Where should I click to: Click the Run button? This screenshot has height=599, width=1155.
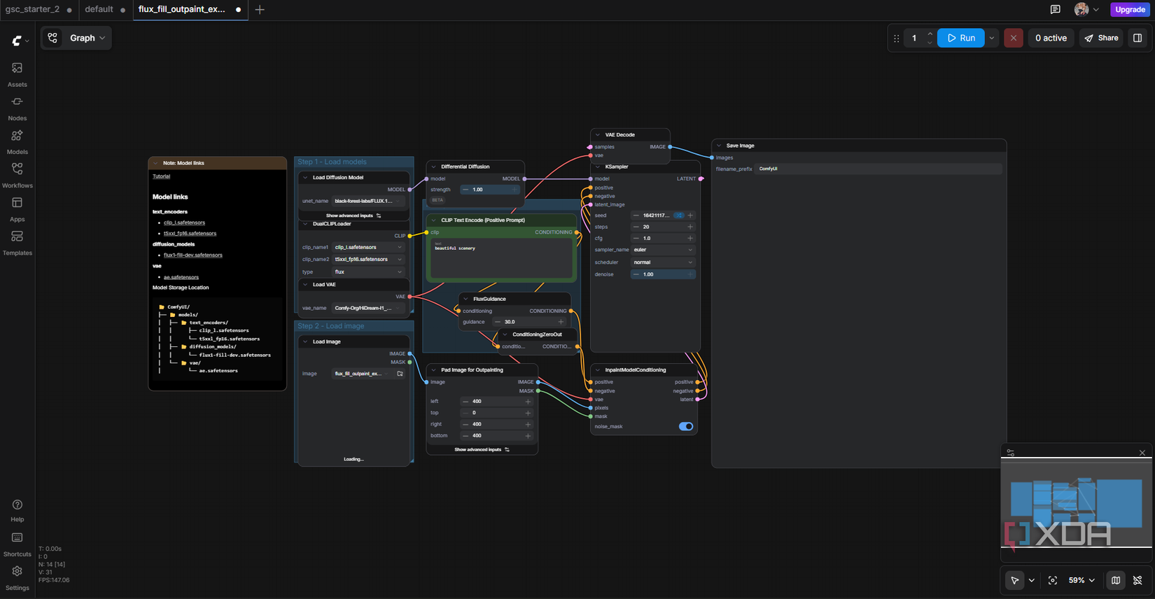click(960, 38)
